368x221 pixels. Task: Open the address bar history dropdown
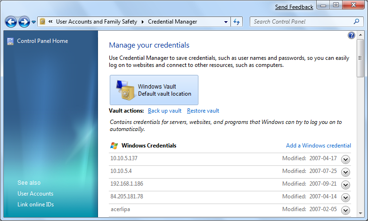[x=226, y=22]
